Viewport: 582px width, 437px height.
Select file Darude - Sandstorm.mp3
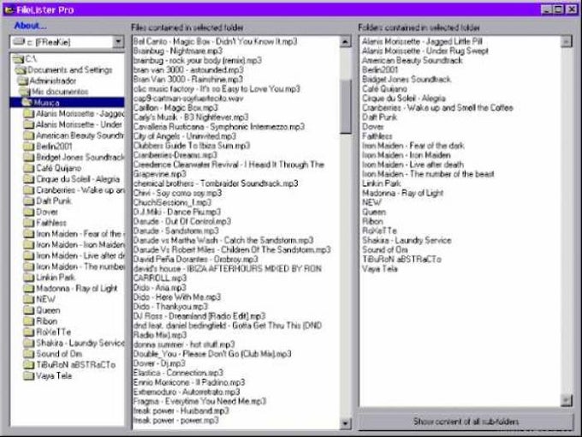(x=176, y=231)
